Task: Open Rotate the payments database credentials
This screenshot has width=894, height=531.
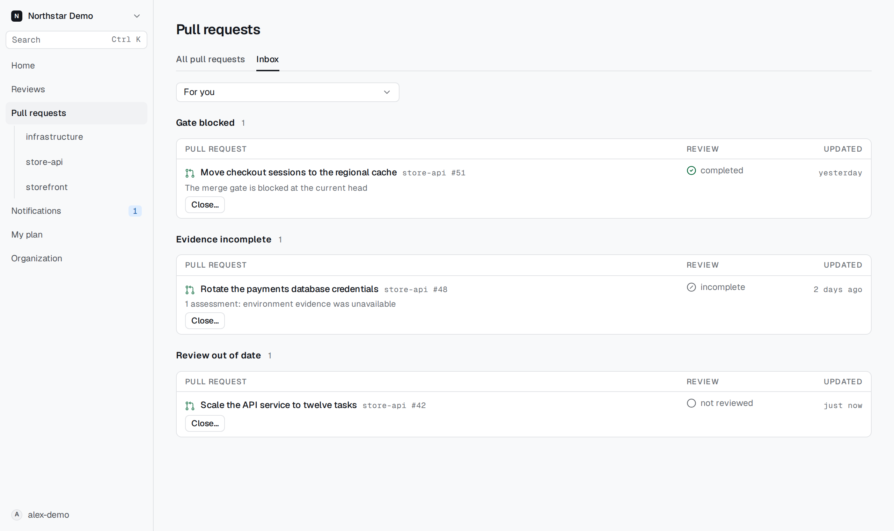Action: (x=289, y=289)
